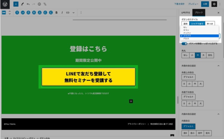Viewport: 224px width, 139px height.
Task: Choose フワフワ in the animation dropdown
Action: pos(199,36)
